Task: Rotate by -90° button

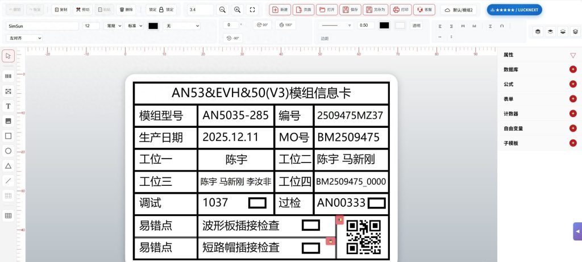Action: click(232, 38)
